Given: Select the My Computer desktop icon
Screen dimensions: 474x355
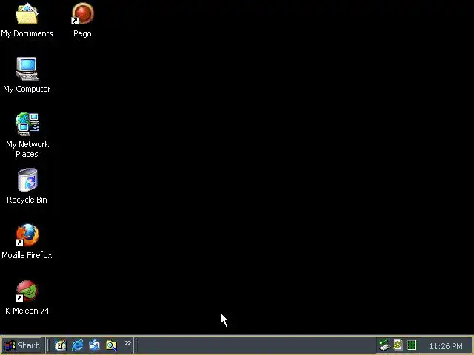Looking at the screenshot, I should 27,69.
